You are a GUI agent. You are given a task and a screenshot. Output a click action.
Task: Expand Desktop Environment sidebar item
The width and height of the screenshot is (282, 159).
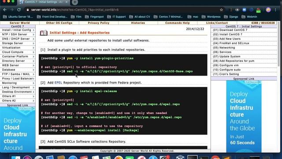coord(18,92)
